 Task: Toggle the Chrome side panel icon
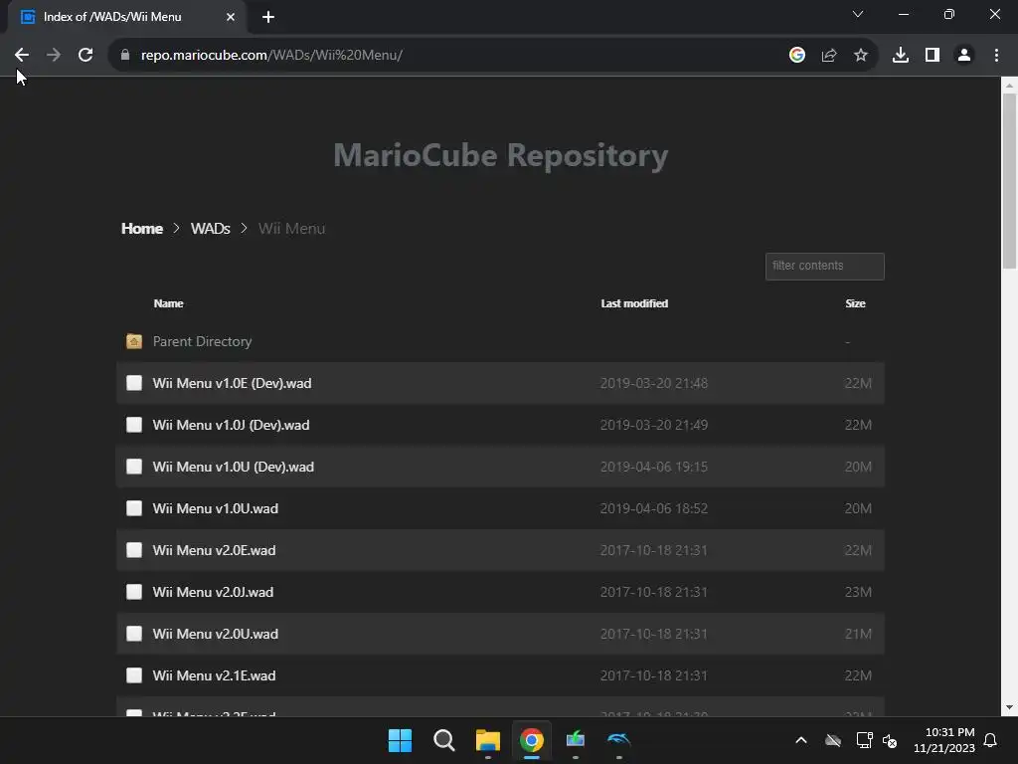pos(933,56)
